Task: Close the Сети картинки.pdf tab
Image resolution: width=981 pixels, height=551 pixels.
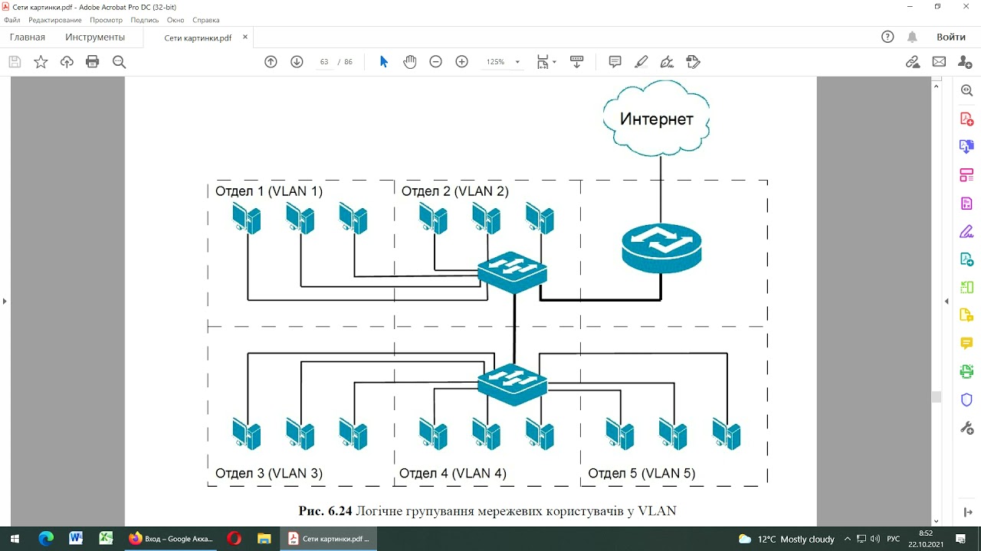Action: [245, 37]
